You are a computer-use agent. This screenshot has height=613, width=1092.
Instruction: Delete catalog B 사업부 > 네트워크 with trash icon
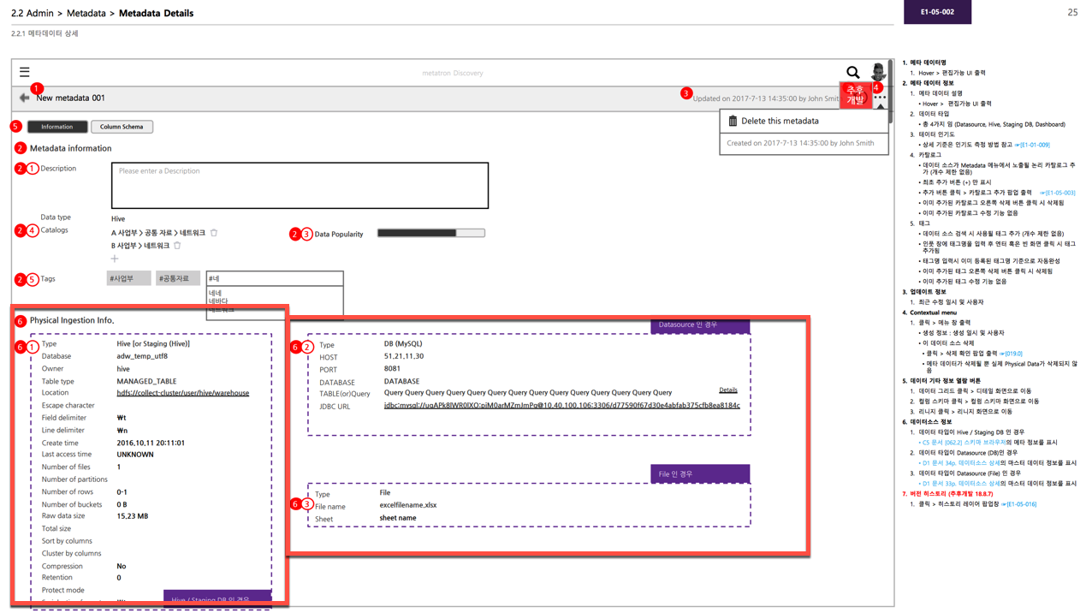pos(177,246)
